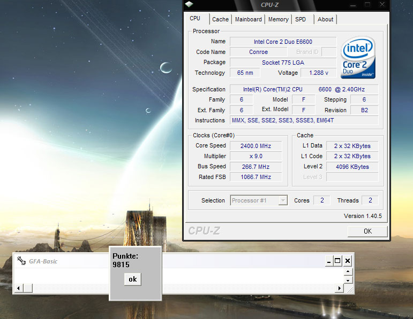413x319 pixels.
Task: Click the Bus Speed value '266.7 MHz'
Action: (256, 167)
